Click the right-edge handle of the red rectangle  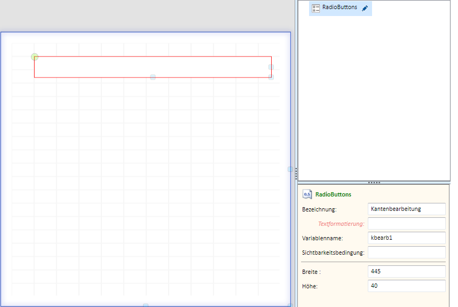(271, 67)
